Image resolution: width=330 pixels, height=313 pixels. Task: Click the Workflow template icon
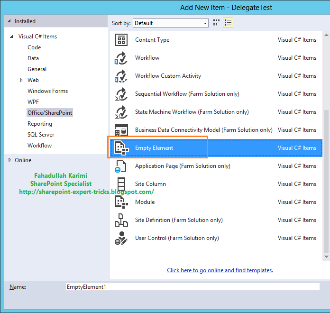coord(121,58)
